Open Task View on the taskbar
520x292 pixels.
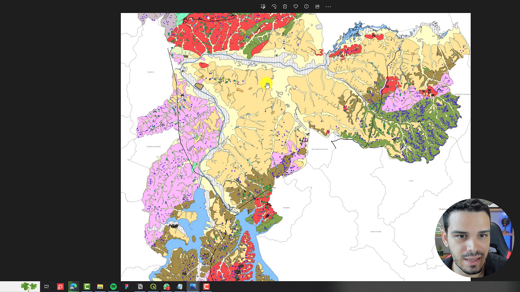click(x=47, y=287)
